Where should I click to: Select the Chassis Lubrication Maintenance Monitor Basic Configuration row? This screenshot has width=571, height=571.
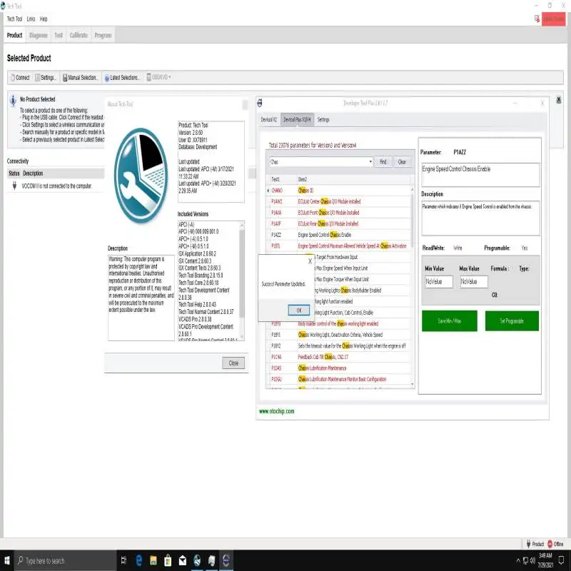pos(338,379)
